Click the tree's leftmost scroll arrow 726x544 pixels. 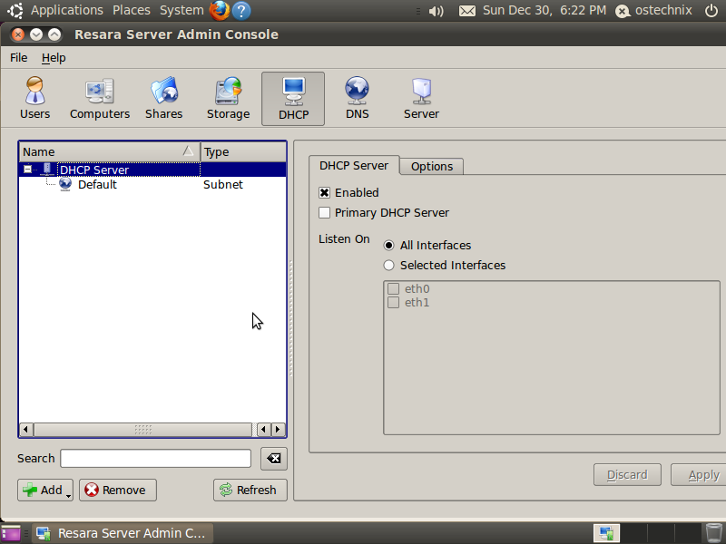click(x=26, y=429)
